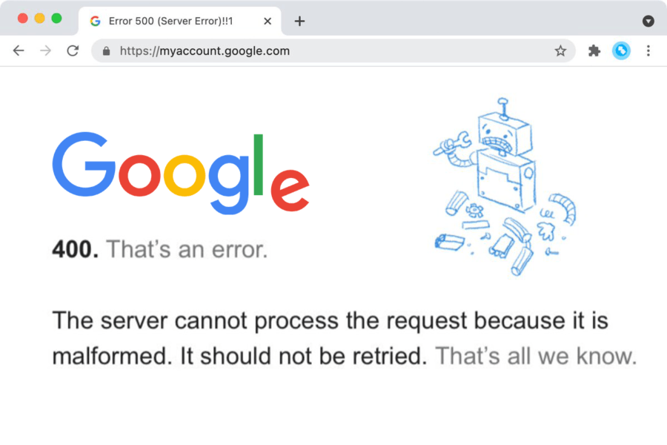Maximize the window using the green button
Image resolution: width=667 pixels, height=445 pixels.
click(x=56, y=19)
